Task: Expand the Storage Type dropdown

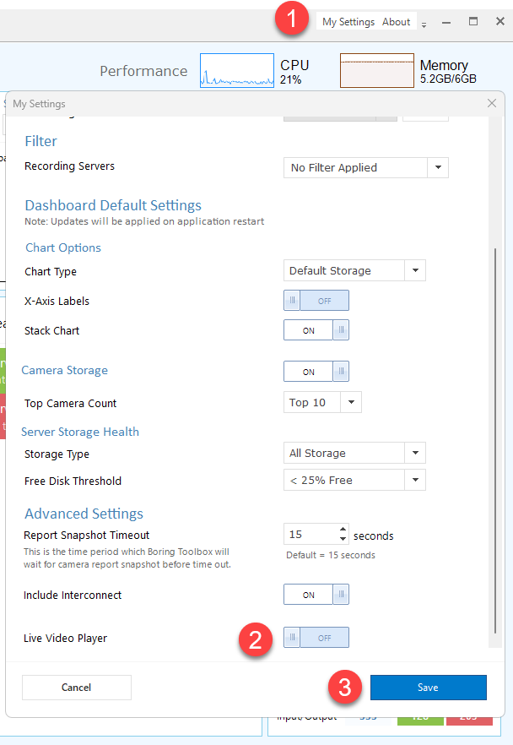Action: coord(415,453)
